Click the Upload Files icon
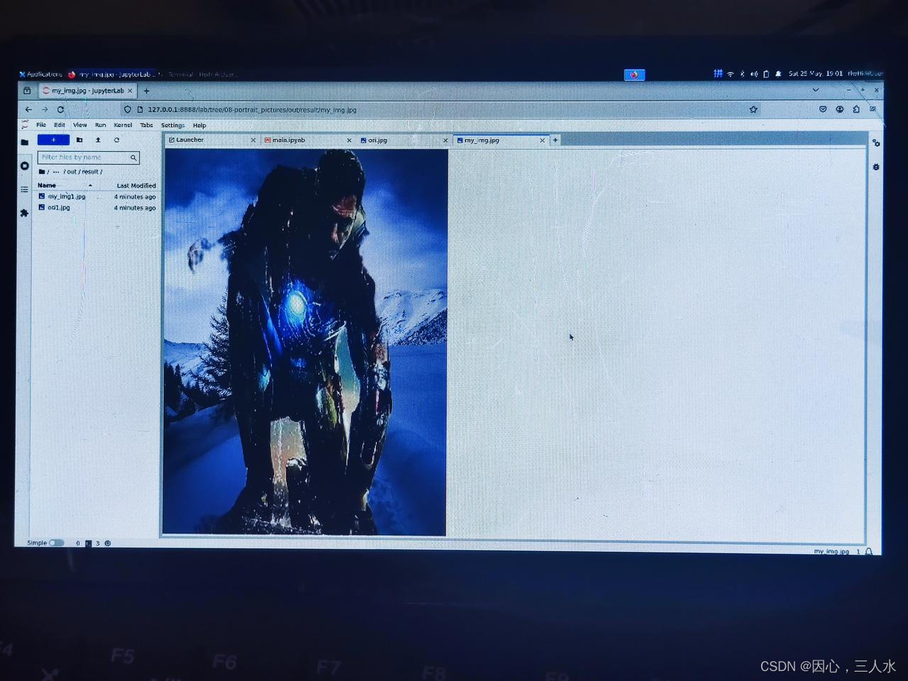 [x=98, y=140]
